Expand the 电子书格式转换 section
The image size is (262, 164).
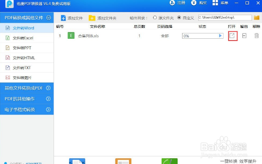pos(48,110)
